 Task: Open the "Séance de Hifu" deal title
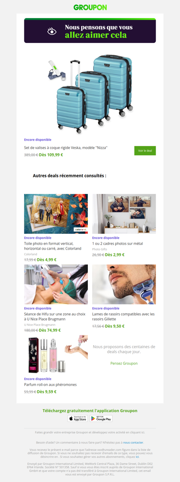point(54,317)
